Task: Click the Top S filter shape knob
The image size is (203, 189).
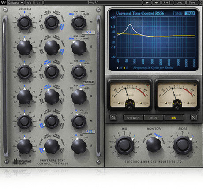Action: [x=52, y=47]
